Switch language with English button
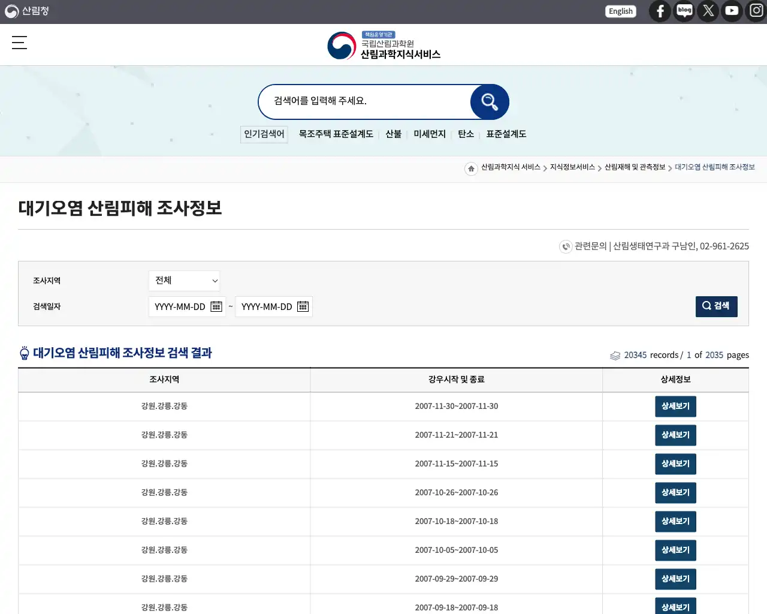 [621, 11]
